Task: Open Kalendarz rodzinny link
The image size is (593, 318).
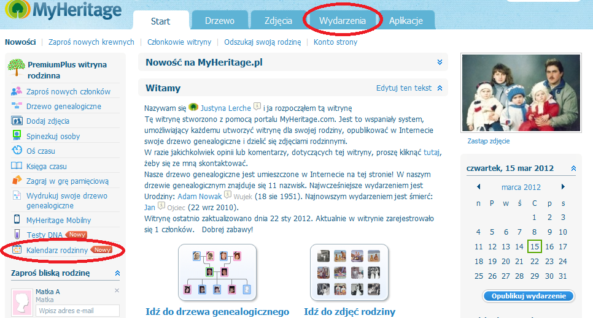Action: (x=56, y=250)
